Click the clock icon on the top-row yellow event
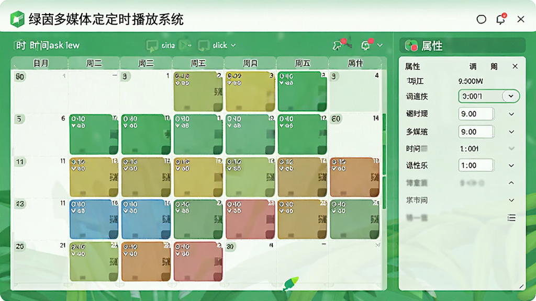 click(230, 76)
